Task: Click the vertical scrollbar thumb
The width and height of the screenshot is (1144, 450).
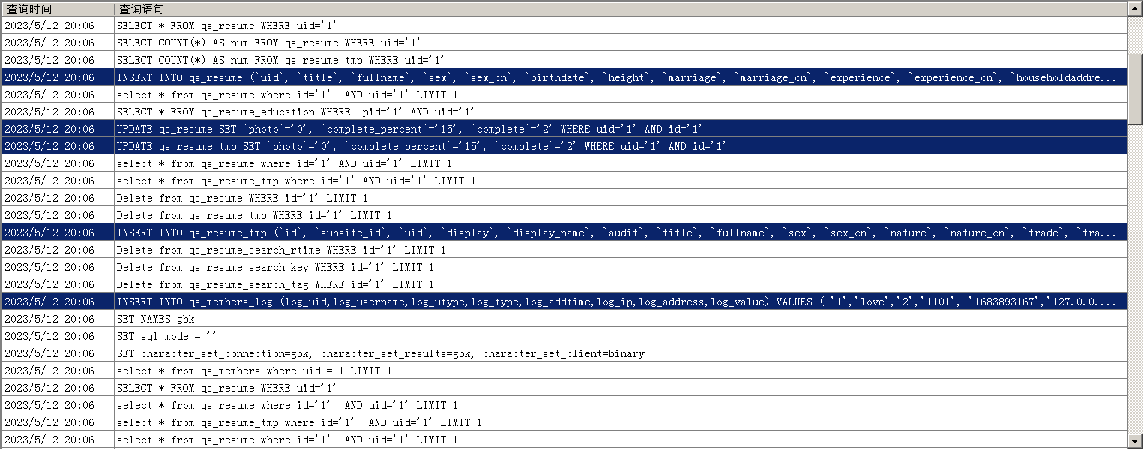Action: [1136, 88]
